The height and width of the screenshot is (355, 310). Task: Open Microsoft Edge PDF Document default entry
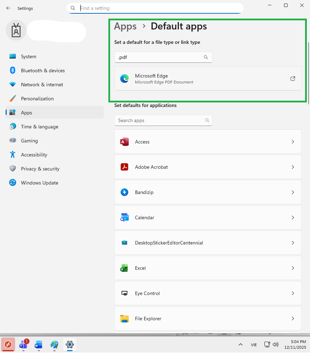208,79
